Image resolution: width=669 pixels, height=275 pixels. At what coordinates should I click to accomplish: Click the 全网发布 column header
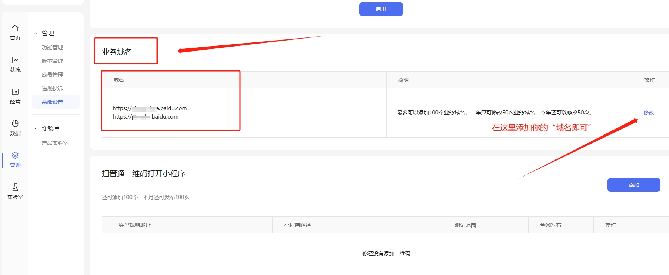pos(551,225)
